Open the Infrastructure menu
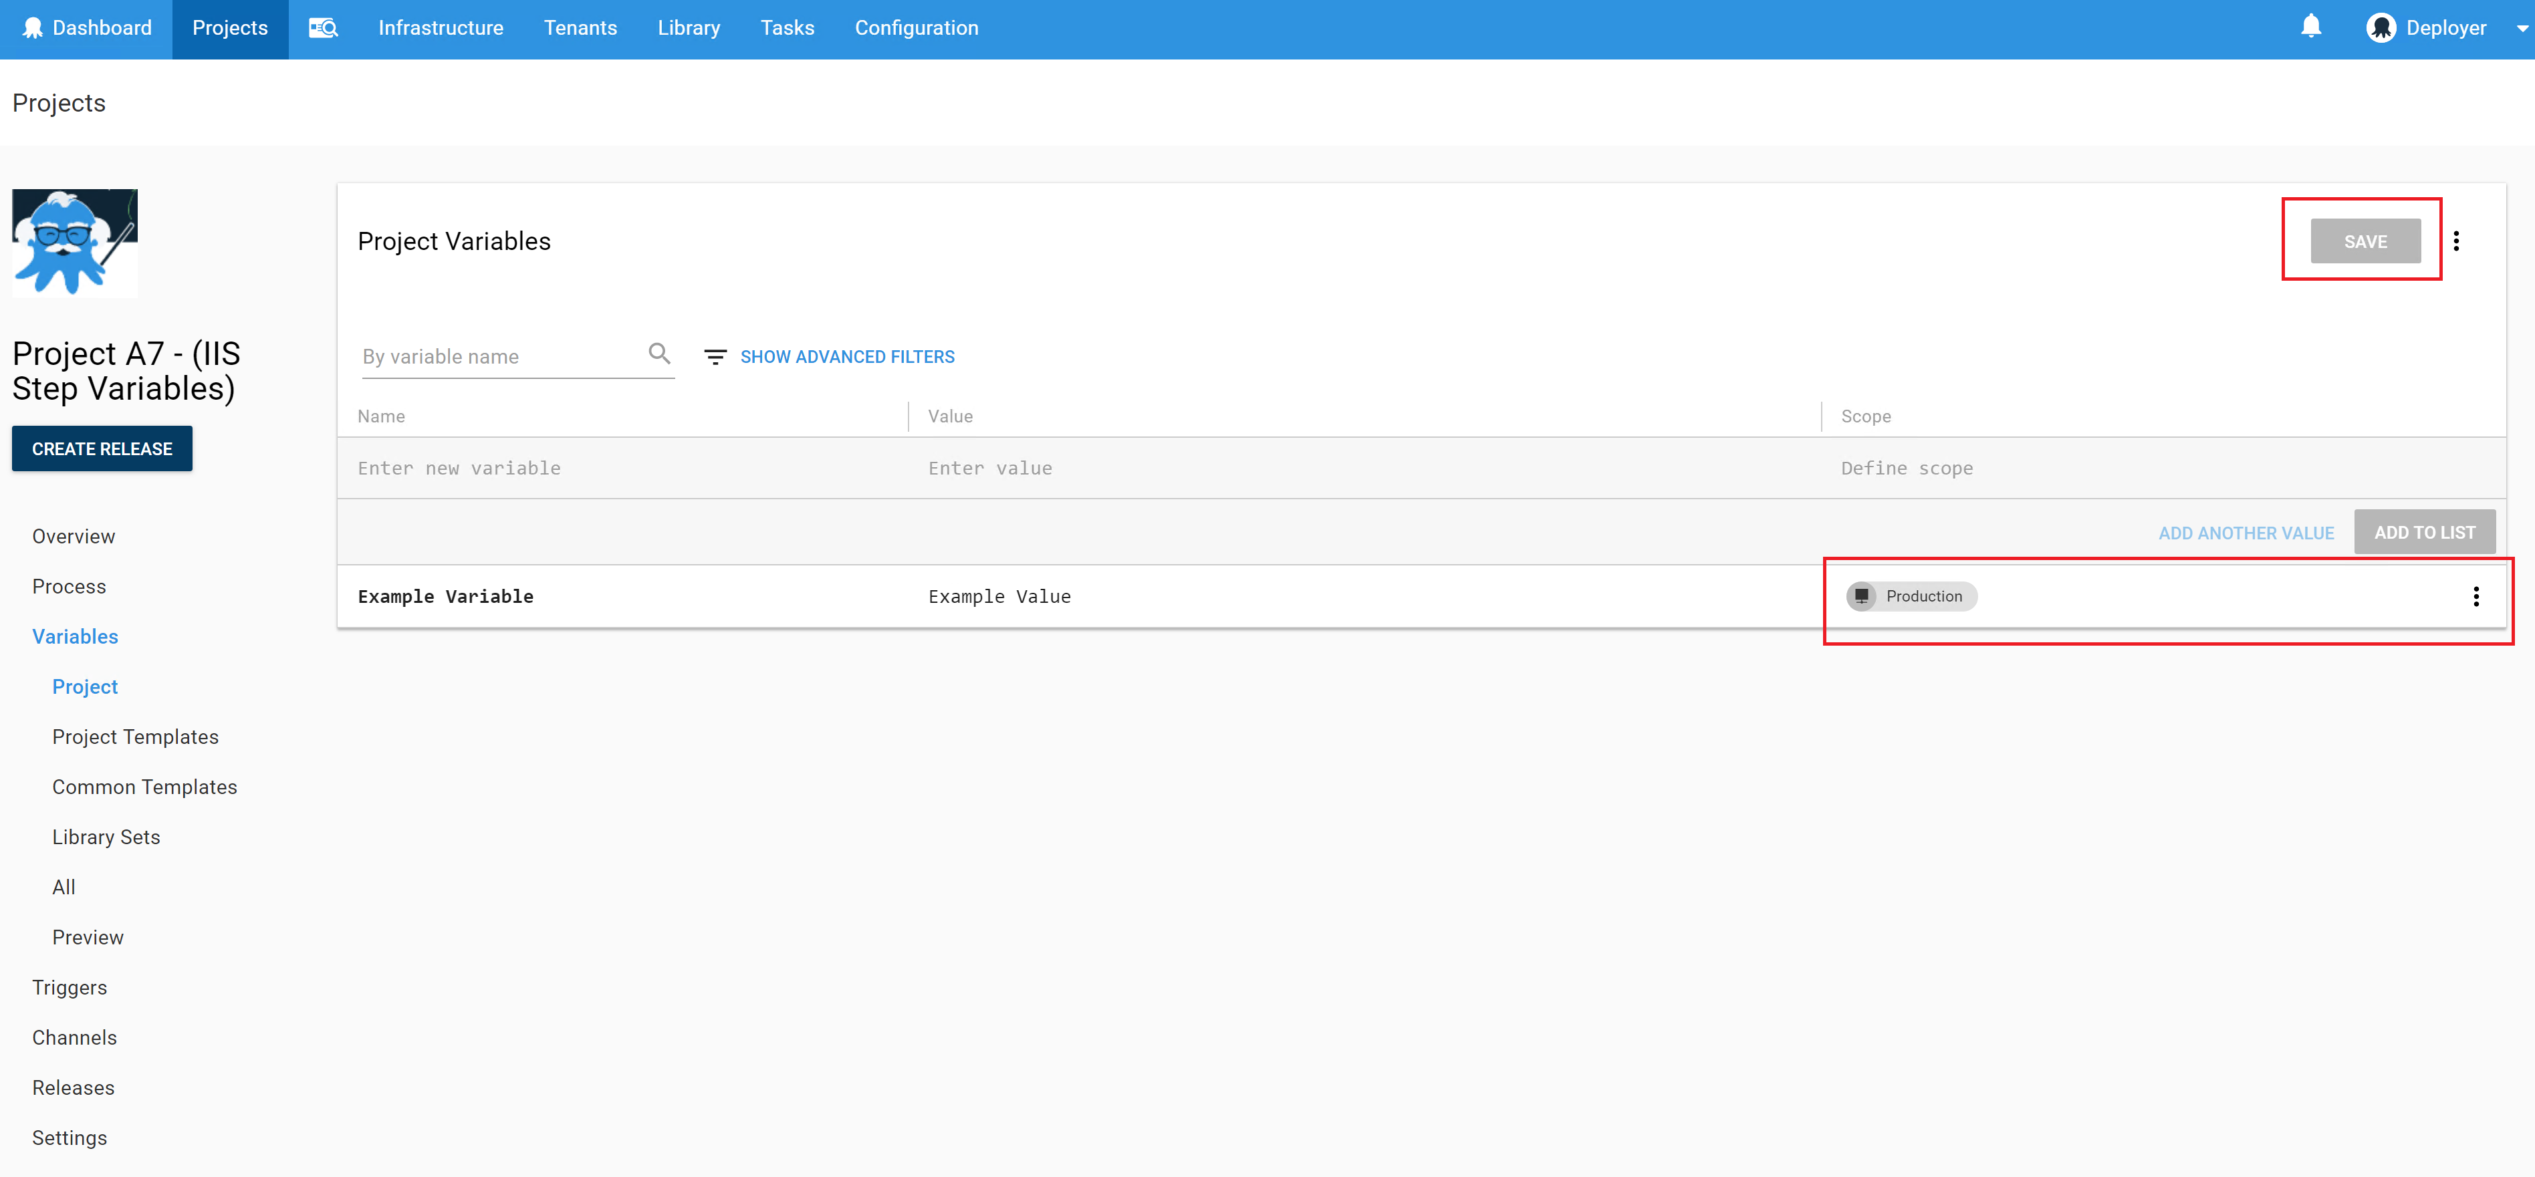Viewport: 2535px width, 1177px height. [x=441, y=27]
